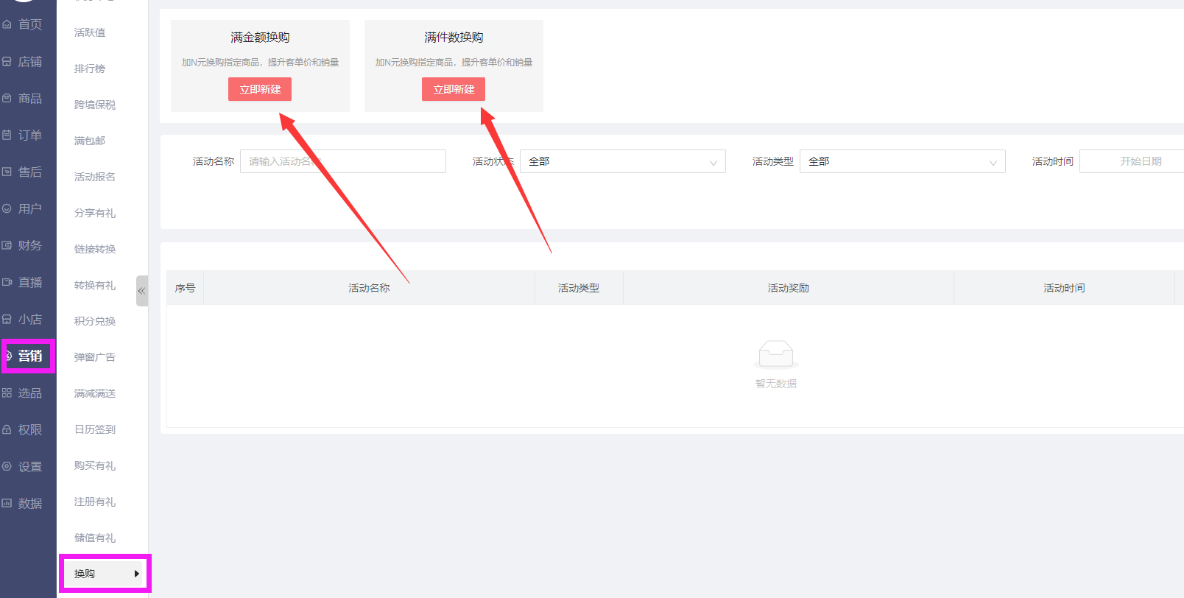Click 立即新建 under 满件数换购
This screenshot has height=598, width=1184.
point(454,89)
